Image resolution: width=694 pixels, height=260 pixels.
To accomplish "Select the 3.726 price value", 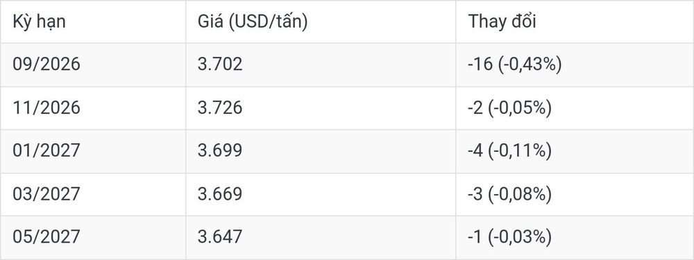I will [220, 108].
